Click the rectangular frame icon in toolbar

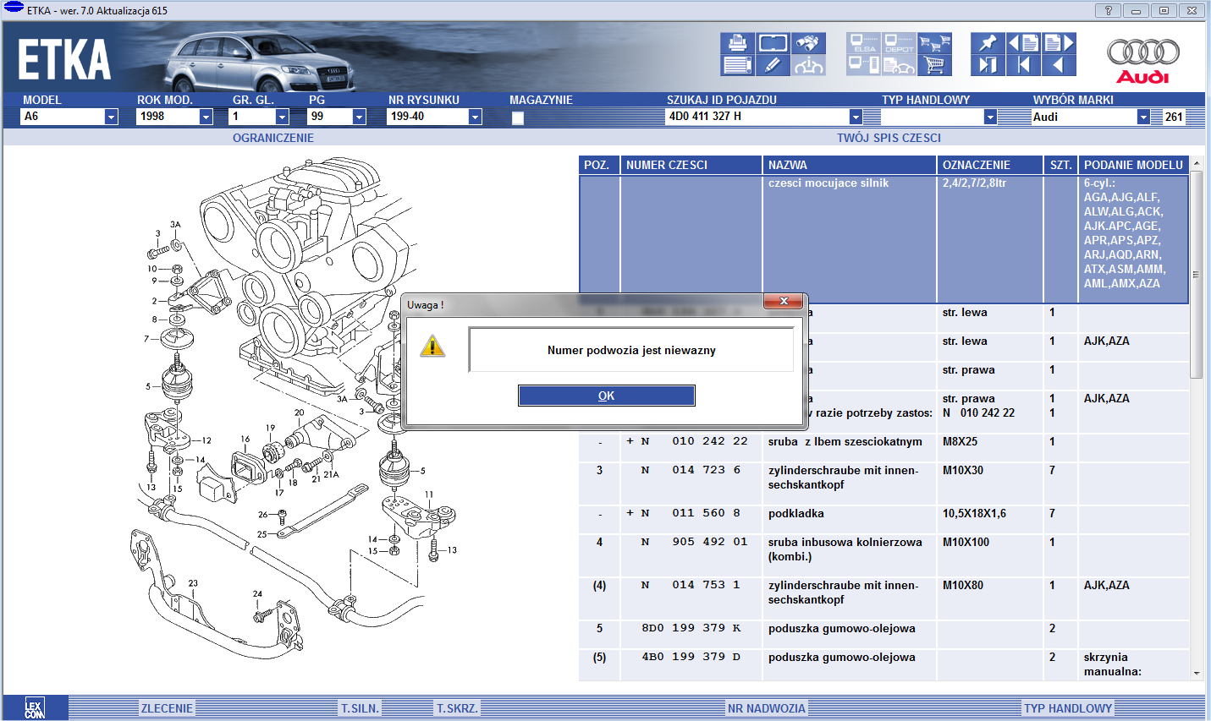click(773, 43)
